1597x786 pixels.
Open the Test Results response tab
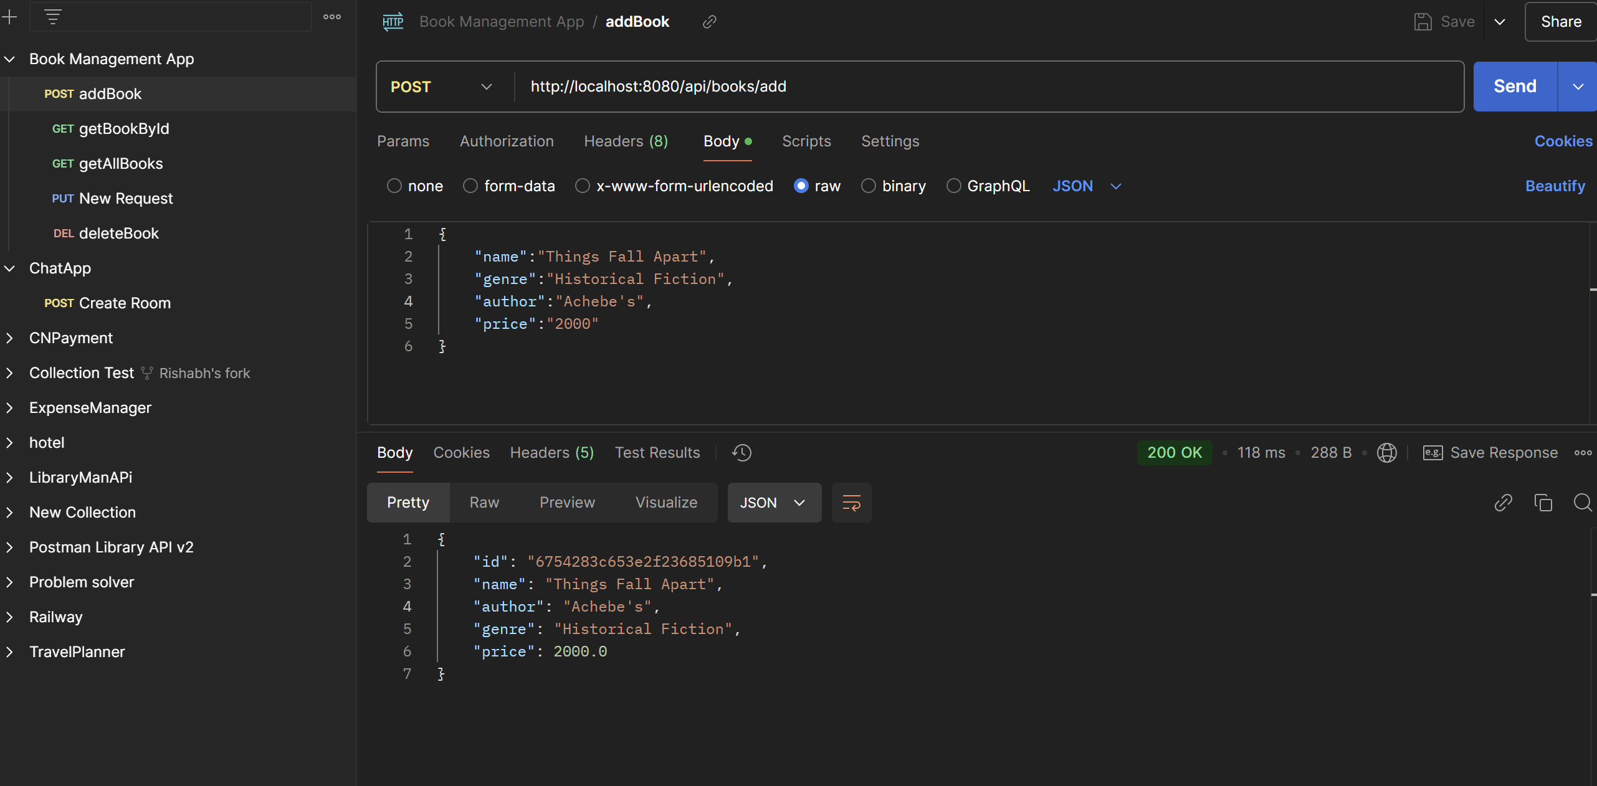click(657, 453)
